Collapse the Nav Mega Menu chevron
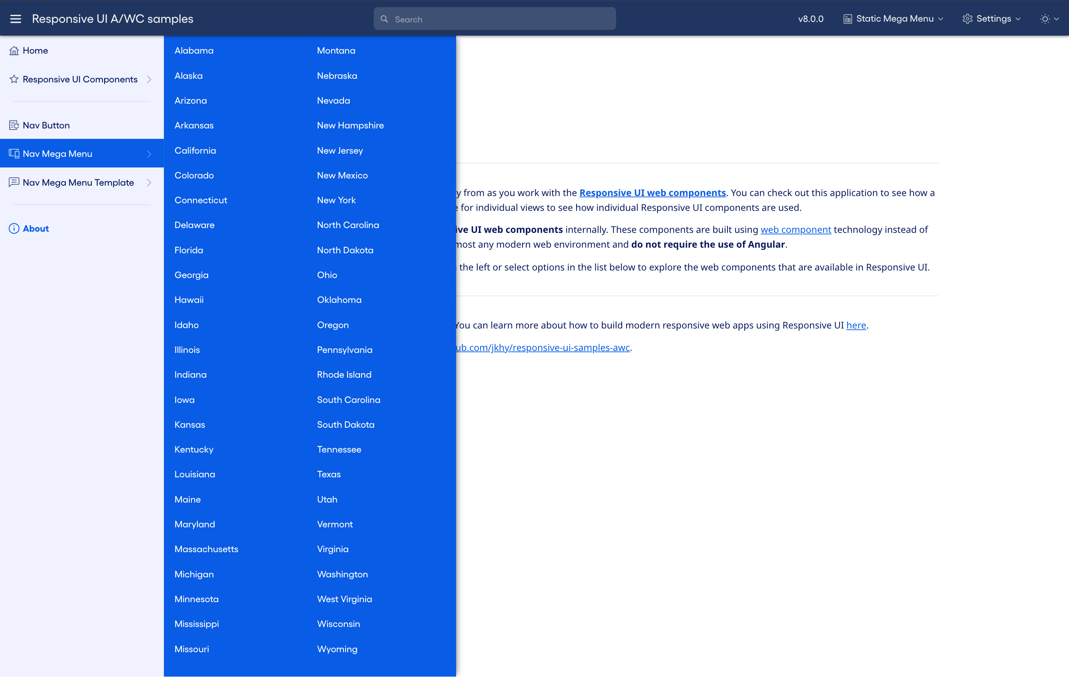 tap(149, 154)
